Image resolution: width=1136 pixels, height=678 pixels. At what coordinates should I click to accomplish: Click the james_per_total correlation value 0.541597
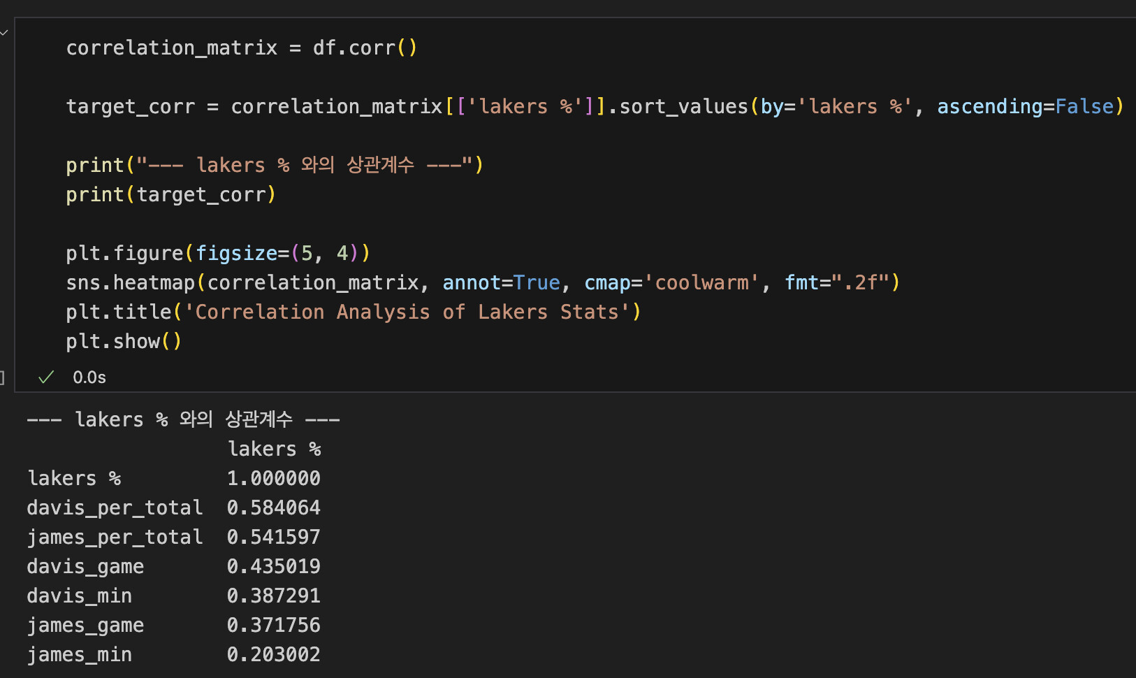click(273, 537)
